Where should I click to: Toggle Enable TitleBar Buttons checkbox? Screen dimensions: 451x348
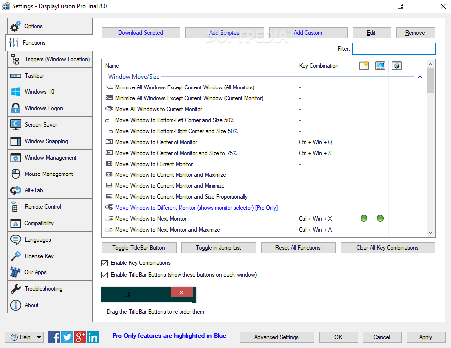[105, 275]
